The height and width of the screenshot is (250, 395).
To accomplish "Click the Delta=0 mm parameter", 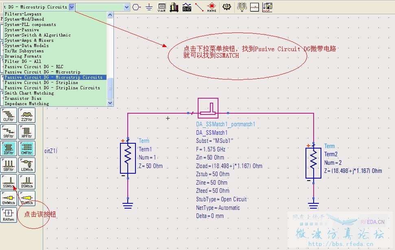I will (x=210, y=216).
